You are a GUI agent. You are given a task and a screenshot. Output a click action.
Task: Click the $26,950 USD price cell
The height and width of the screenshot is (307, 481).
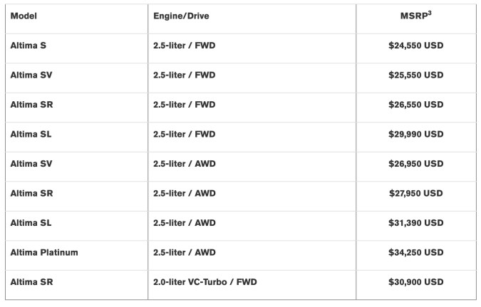pos(415,164)
